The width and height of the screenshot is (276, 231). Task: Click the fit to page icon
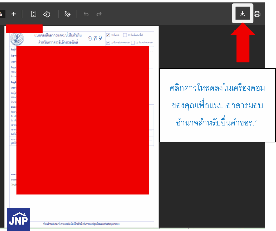[34, 14]
